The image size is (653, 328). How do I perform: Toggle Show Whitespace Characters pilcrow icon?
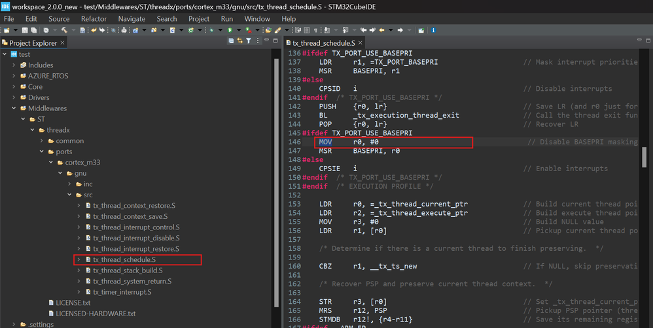[315, 30]
